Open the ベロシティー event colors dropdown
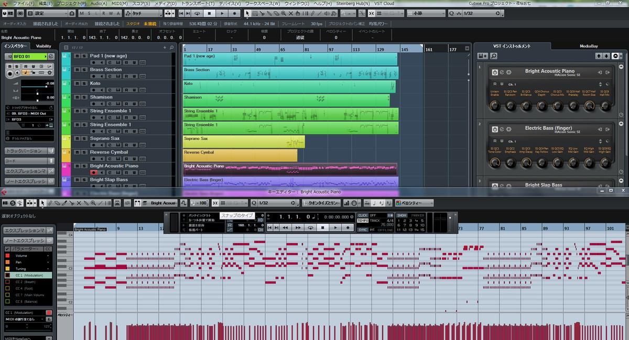 [x=414, y=203]
